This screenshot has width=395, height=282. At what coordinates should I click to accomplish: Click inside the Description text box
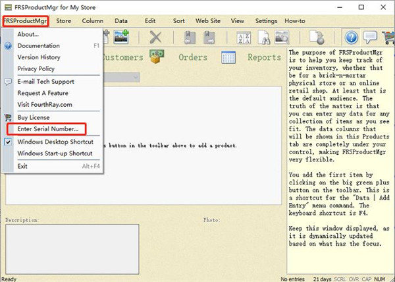[x=72, y=247]
